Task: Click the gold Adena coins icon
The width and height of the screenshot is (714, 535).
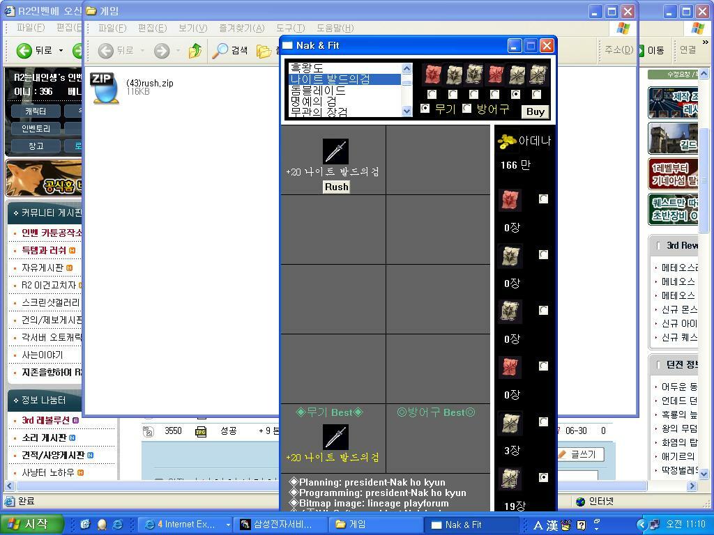Action: 506,141
